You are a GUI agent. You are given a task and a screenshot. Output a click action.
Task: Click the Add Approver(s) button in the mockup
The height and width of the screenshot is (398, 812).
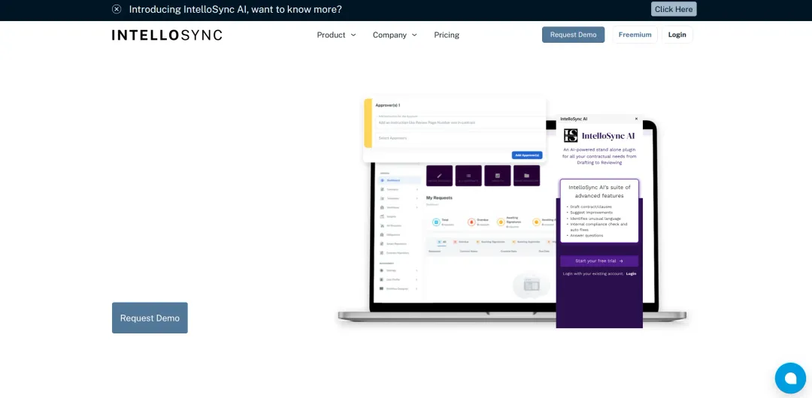(527, 155)
